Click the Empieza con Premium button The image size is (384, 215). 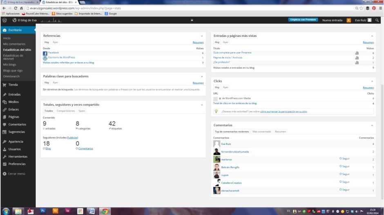click(303, 20)
